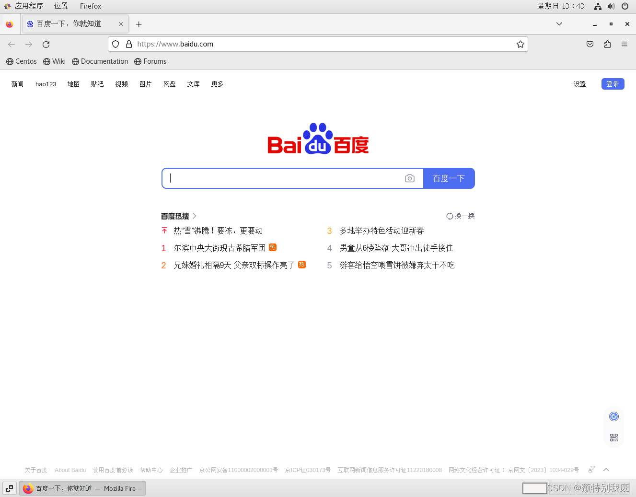Open 使用百度前必读 footer link

tap(113, 470)
